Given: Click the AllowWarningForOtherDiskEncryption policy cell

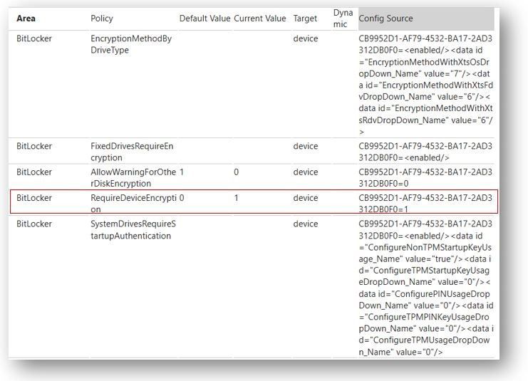Looking at the screenshot, I should 133,178.
